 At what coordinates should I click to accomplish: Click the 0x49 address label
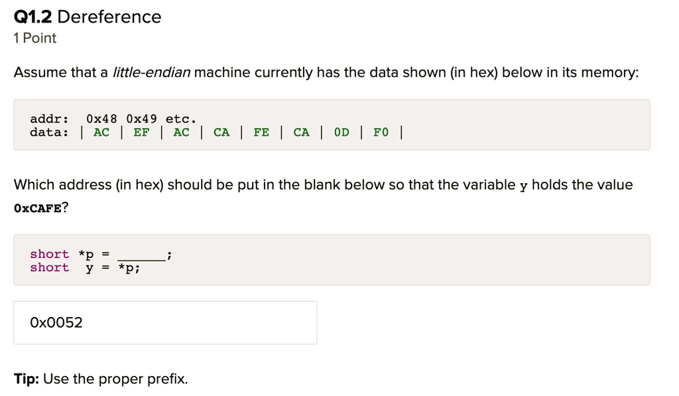[x=142, y=119]
